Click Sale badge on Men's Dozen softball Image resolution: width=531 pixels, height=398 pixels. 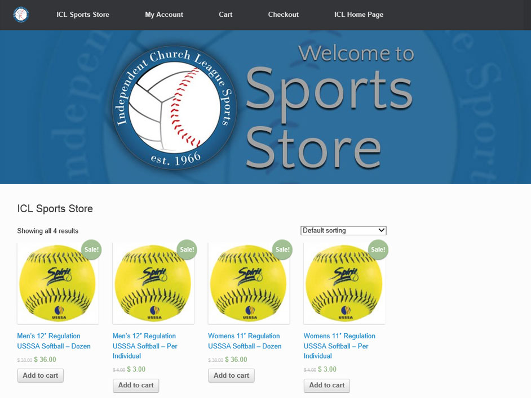(91, 249)
